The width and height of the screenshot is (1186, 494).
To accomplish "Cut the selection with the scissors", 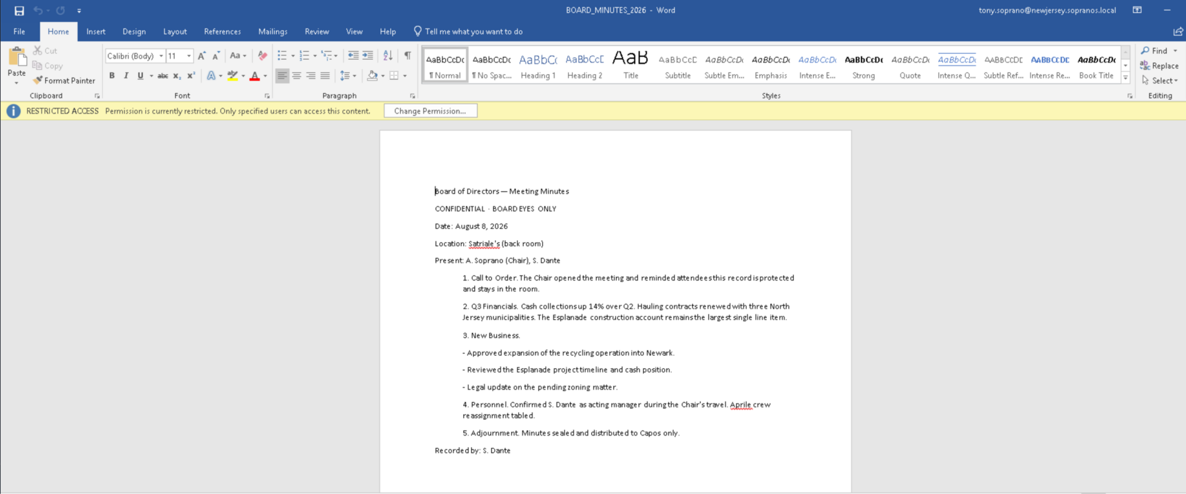I will click(x=45, y=51).
